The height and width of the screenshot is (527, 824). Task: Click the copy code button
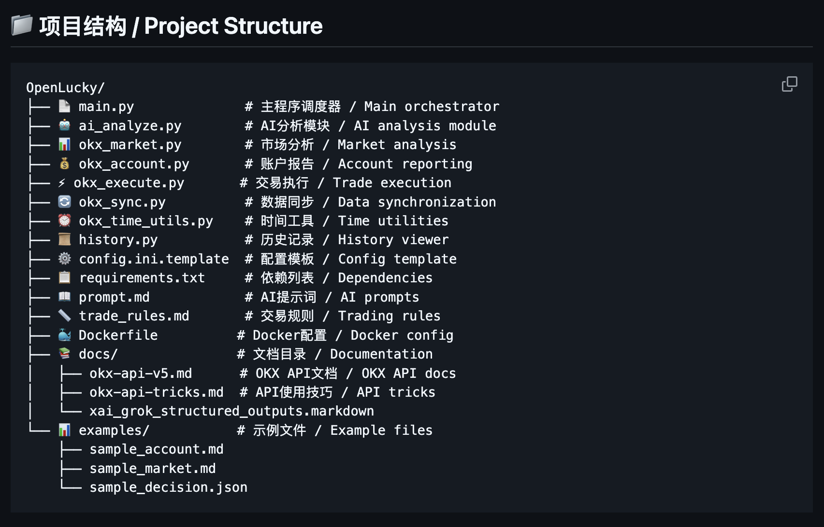(x=789, y=84)
